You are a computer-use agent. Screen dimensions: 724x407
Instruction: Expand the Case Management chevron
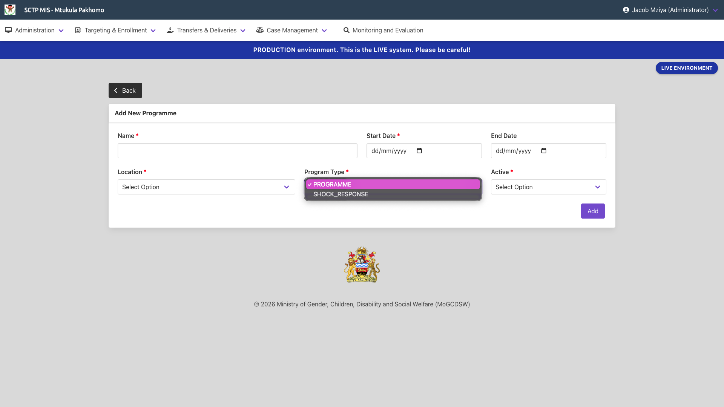coord(324,31)
